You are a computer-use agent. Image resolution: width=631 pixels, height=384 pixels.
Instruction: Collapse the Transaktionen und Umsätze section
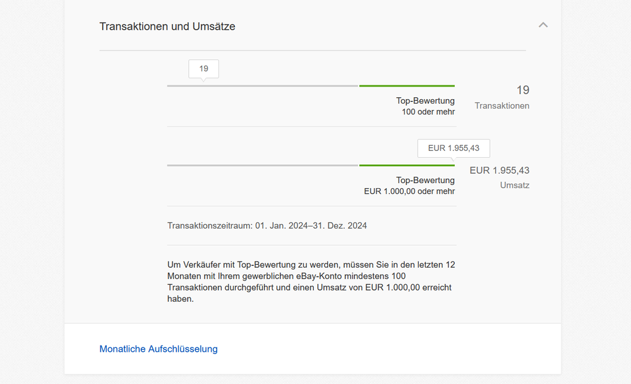tap(543, 25)
